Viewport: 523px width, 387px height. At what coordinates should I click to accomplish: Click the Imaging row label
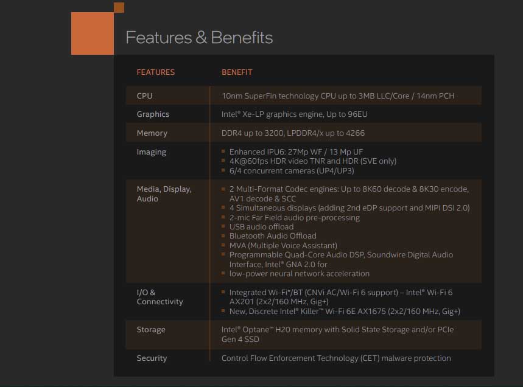pyautogui.click(x=151, y=152)
